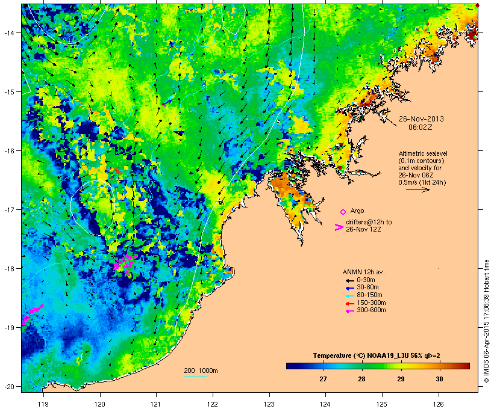Click the magenta 300-600m arrow legend icon
494x409 pixels.
tap(349, 311)
